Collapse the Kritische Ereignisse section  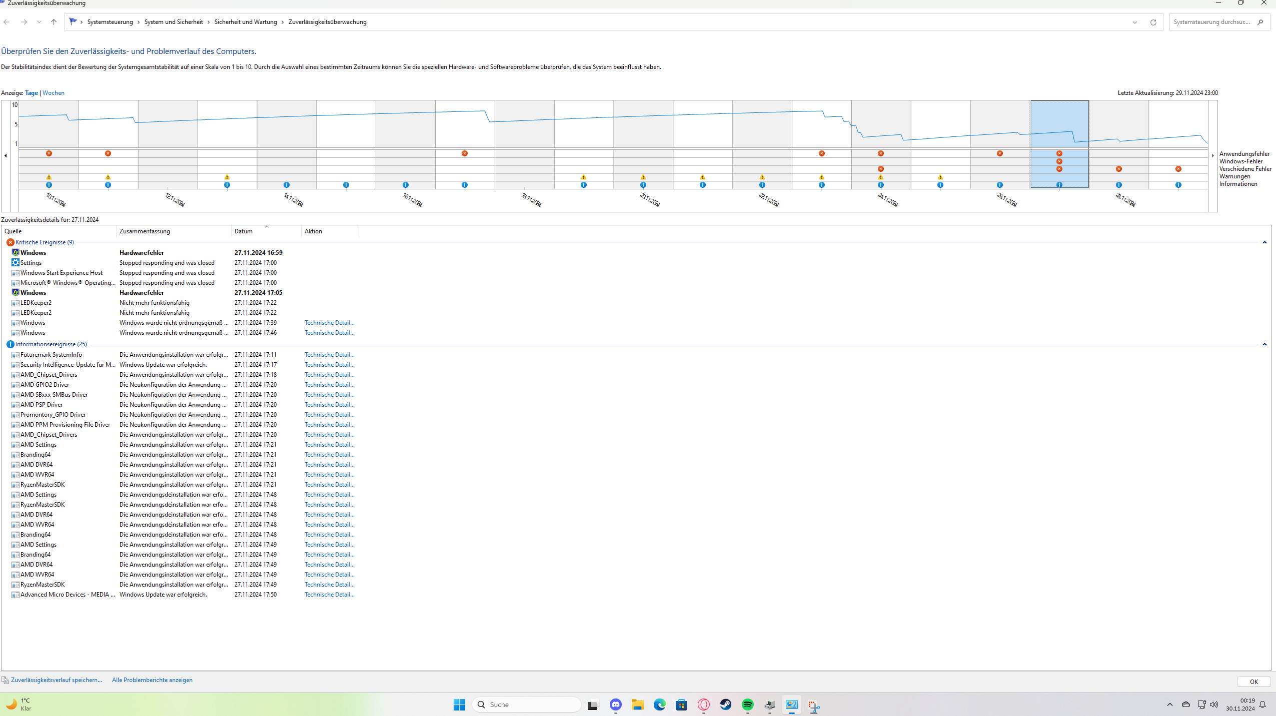click(1264, 243)
